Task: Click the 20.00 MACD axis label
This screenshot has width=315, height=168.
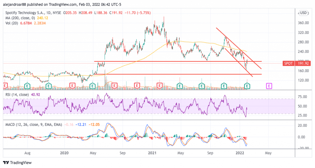Action: tap(302, 125)
